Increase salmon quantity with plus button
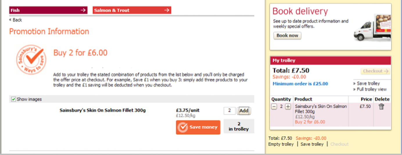 [288, 107]
